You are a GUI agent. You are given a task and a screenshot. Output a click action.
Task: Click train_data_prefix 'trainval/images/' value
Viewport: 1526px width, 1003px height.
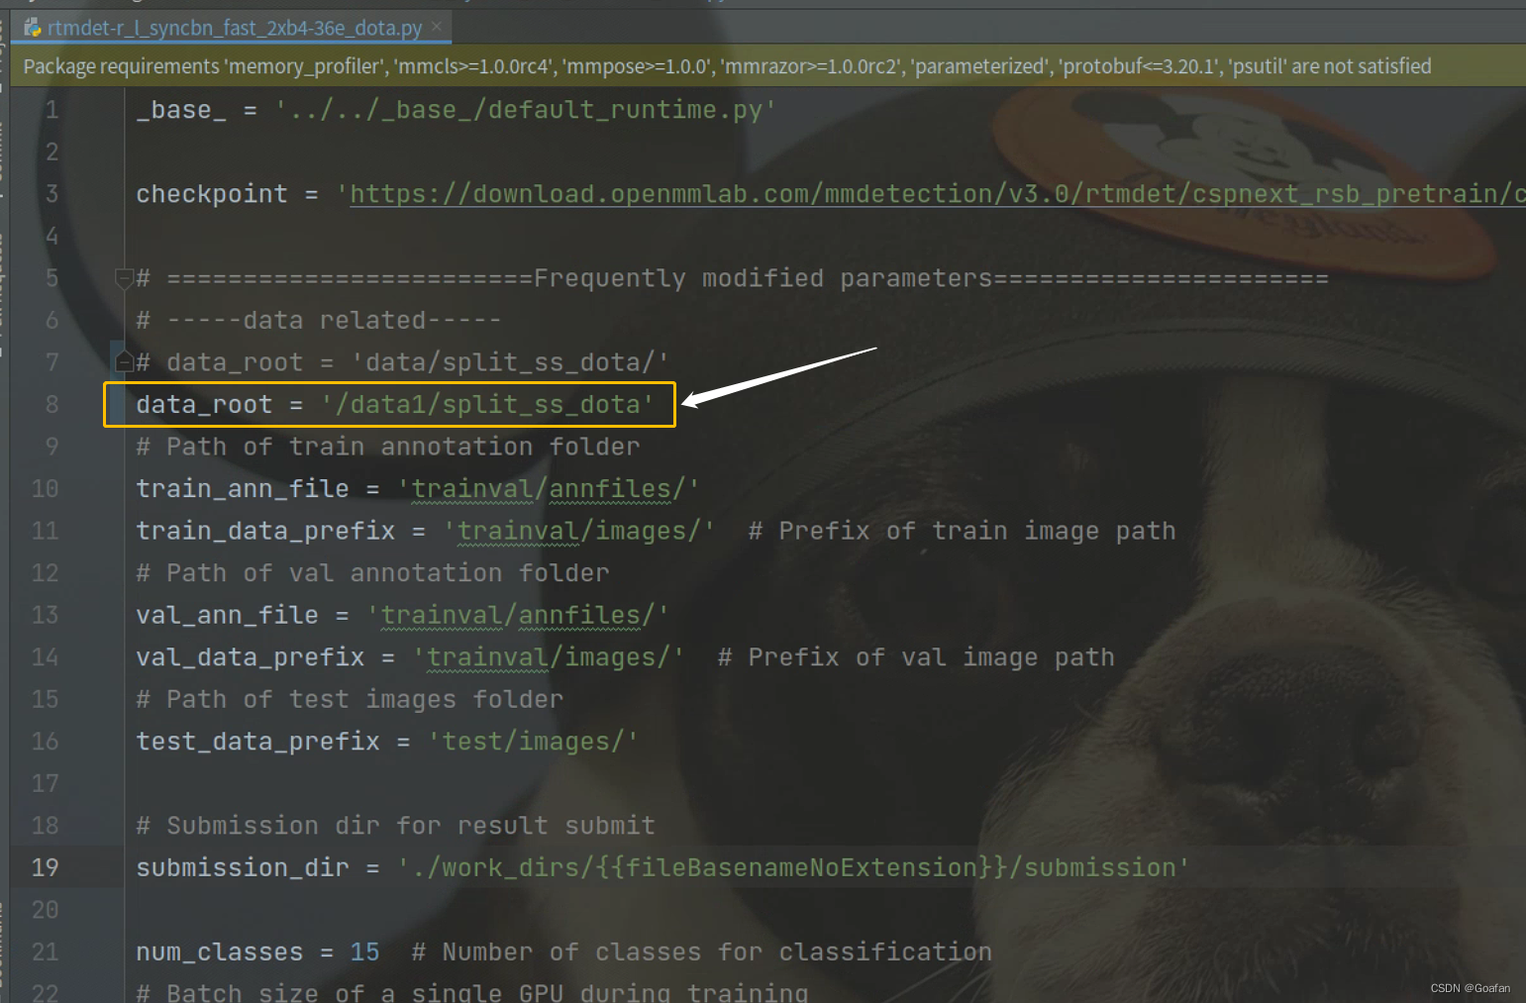click(x=579, y=531)
